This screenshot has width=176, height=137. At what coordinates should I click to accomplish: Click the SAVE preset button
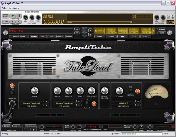tap(52, 36)
